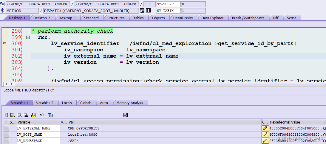The width and height of the screenshot is (326, 144).
Task: Click the blue arrow services icon
Action: [x=42, y=115]
